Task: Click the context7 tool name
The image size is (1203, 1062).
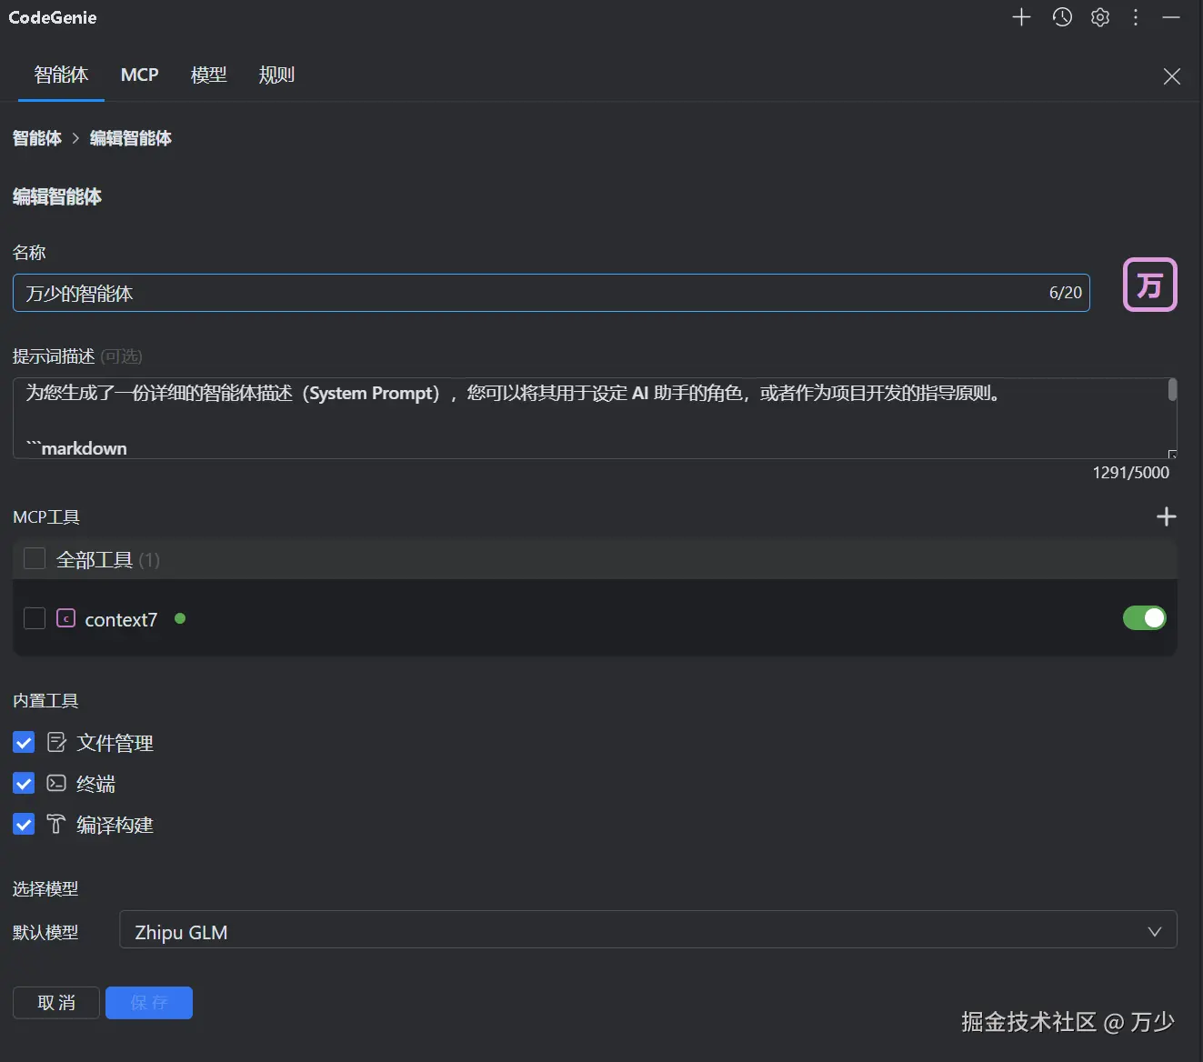Action: [121, 619]
